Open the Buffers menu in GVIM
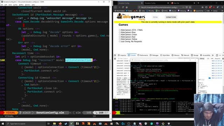 pyautogui.click(x=21, y=5)
